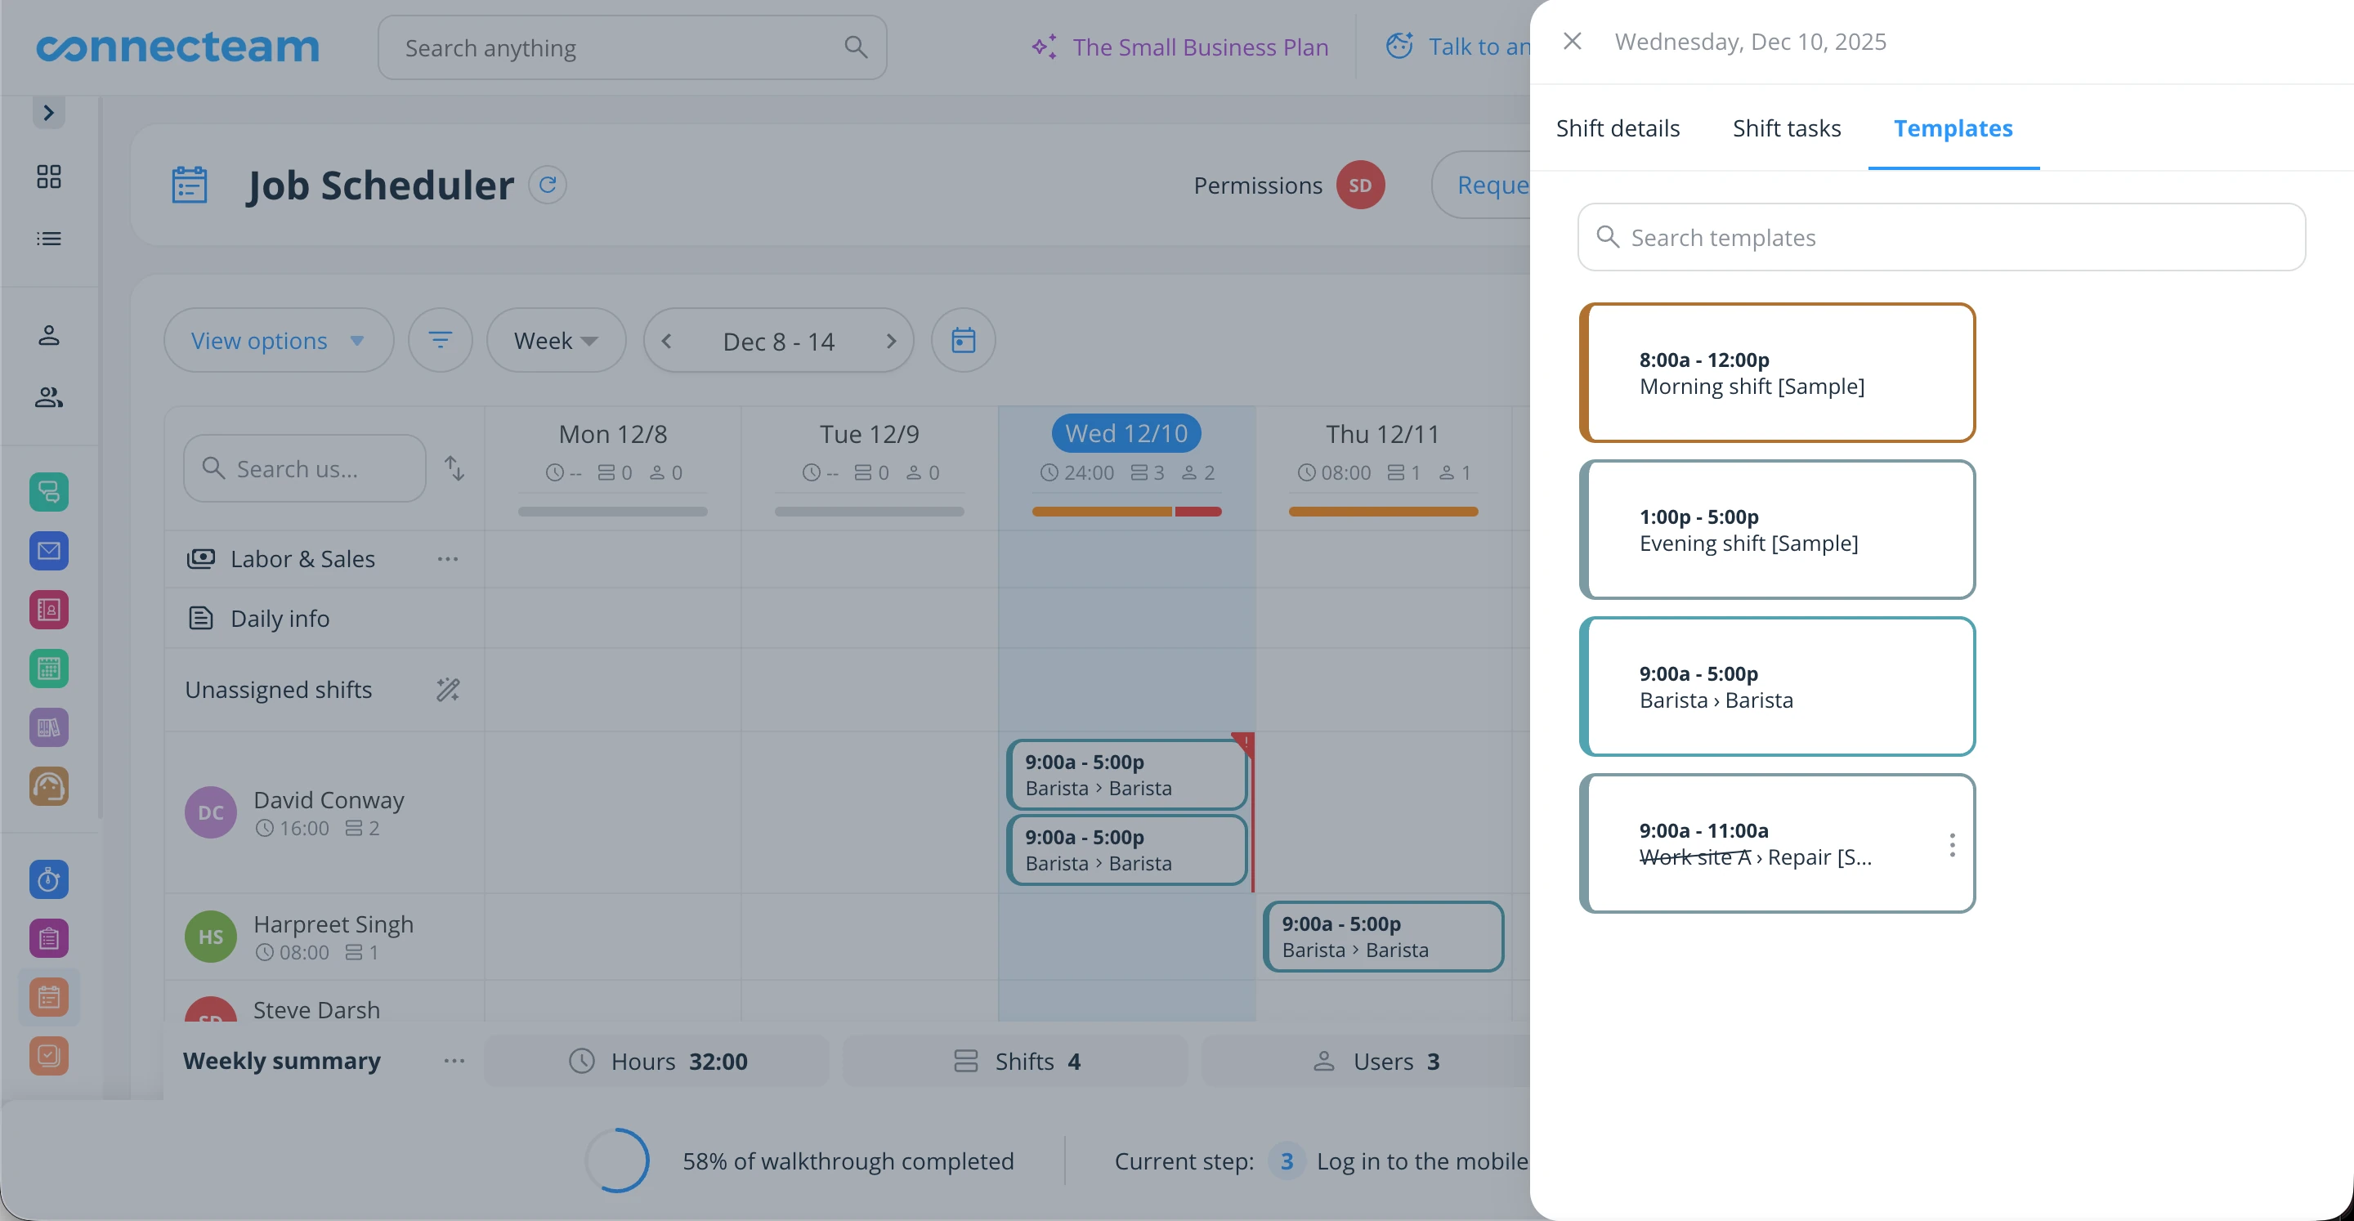Open the Inbox envelope icon in sidebar
The image size is (2354, 1221).
(x=48, y=550)
